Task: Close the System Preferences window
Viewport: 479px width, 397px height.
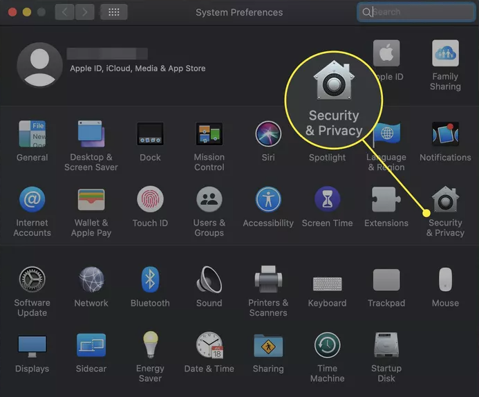Action: pos(12,12)
